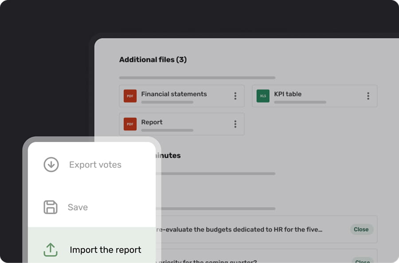
Task: Open the Financial statements file name
Action: pos(174,94)
